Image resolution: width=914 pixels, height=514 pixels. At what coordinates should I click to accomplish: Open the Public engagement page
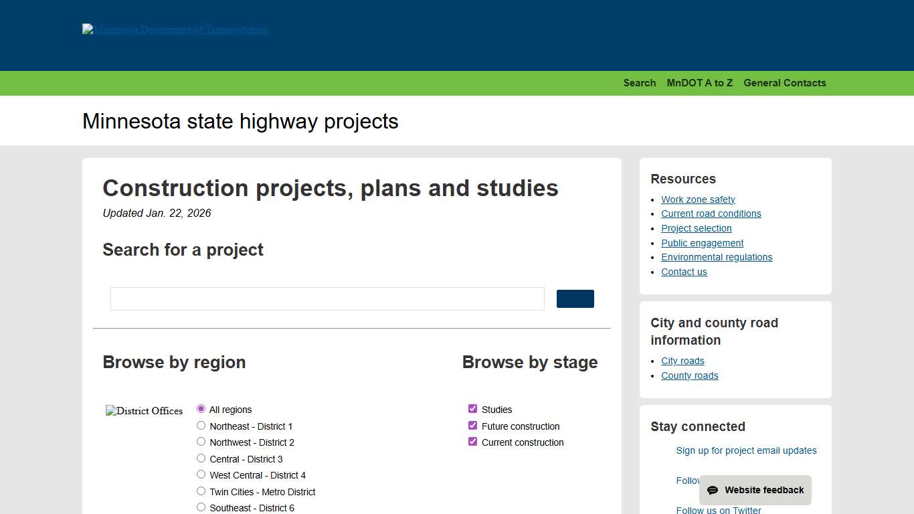[702, 243]
